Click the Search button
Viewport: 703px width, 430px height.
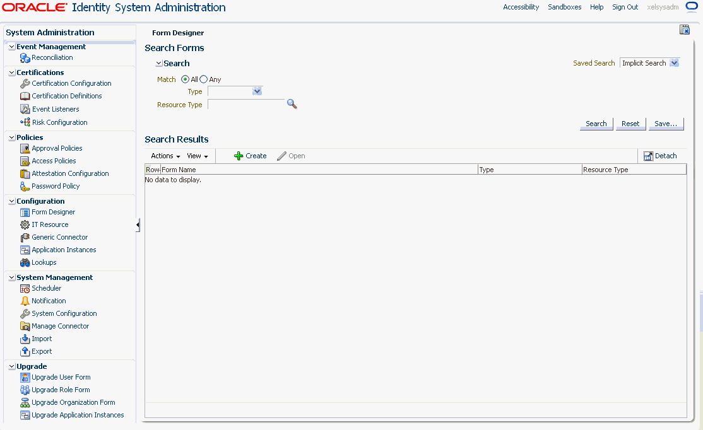point(596,124)
